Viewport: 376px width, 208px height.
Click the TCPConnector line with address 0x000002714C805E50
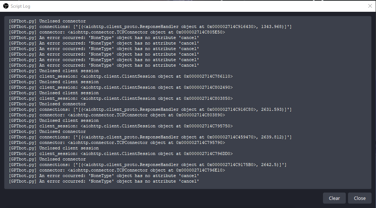[117, 32]
